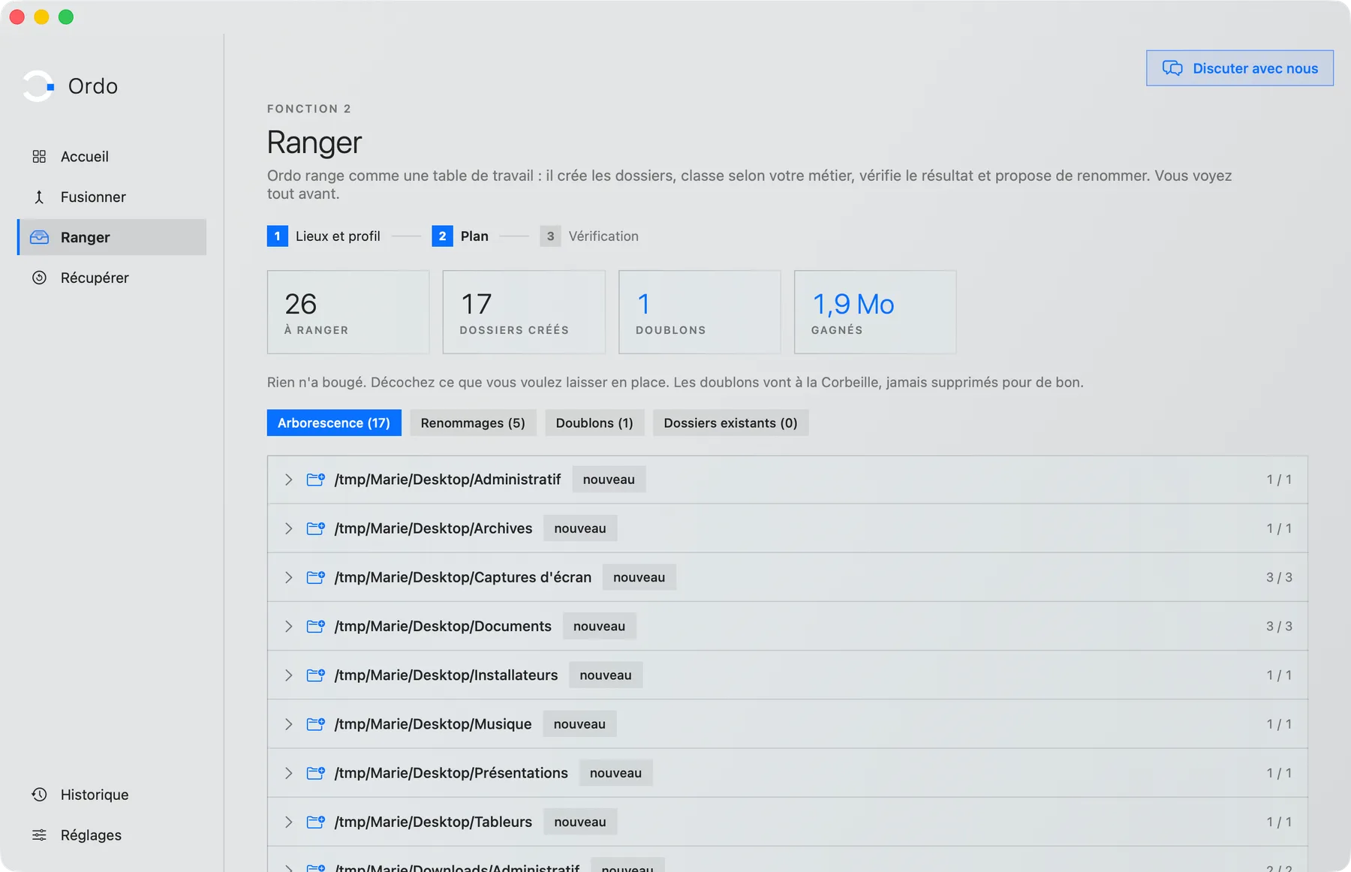The image size is (1351, 872).
Task: Click the new-folder icon for Administratif row
Action: point(315,479)
